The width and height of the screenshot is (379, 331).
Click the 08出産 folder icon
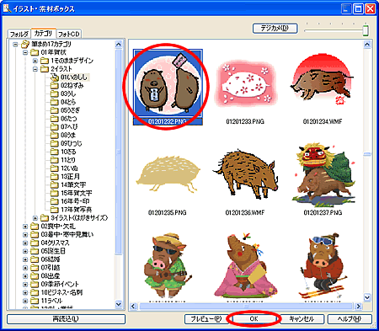click(x=35, y=276)
